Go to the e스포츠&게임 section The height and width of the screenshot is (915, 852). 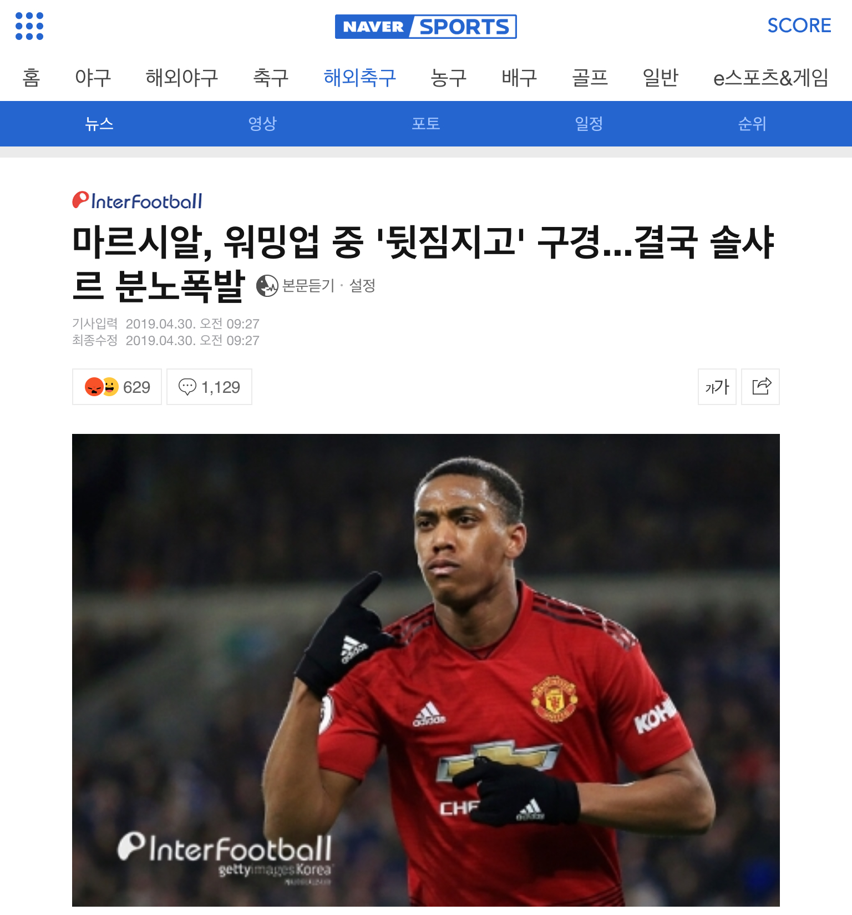pos(771,77)
